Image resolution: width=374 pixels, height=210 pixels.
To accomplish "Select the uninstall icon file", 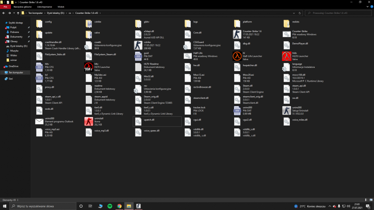I will pyautogui.click(x=89, y=121).
